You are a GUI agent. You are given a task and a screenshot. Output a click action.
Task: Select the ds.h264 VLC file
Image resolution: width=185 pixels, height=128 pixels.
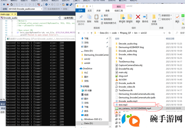pos(122,80)
